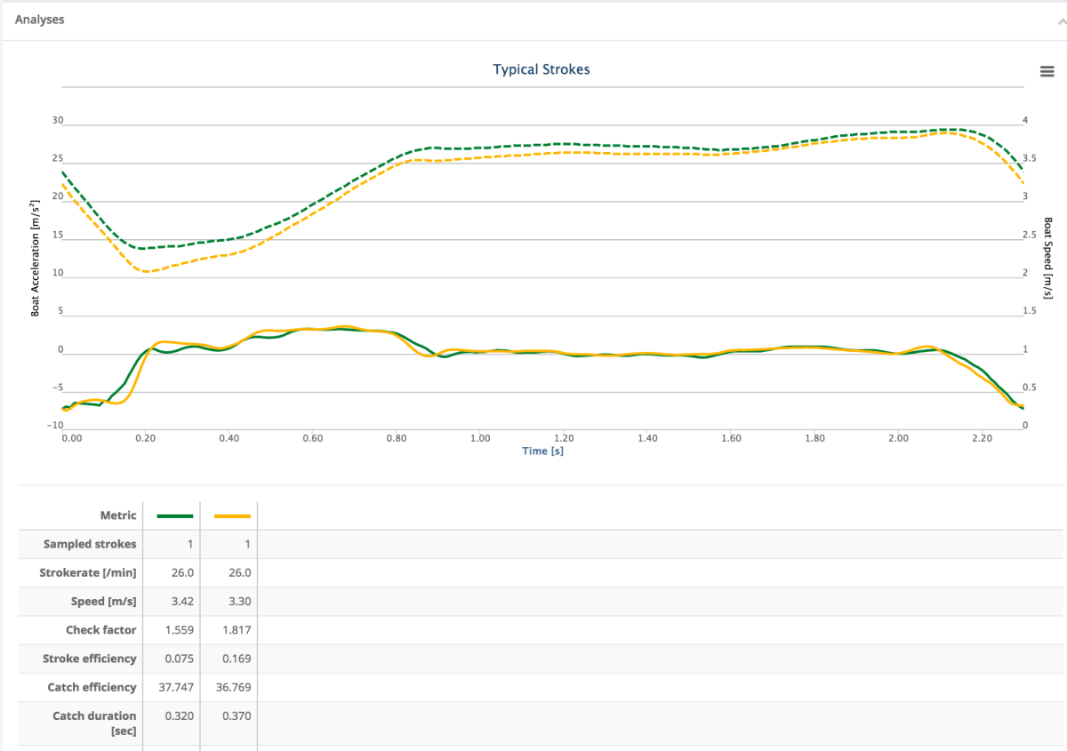Select the Sampled strokes row label

(x=90, y=544)
